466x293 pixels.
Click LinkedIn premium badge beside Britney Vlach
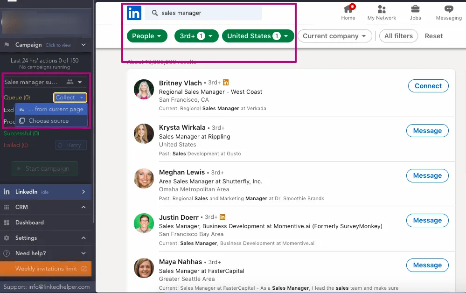click(226, 82)
